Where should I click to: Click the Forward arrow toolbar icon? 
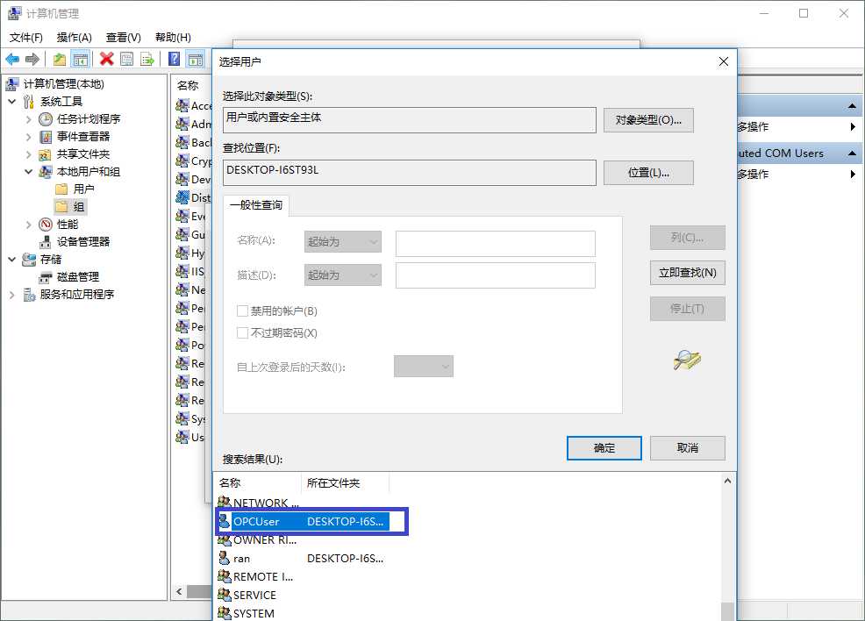(x=32, y=59)
